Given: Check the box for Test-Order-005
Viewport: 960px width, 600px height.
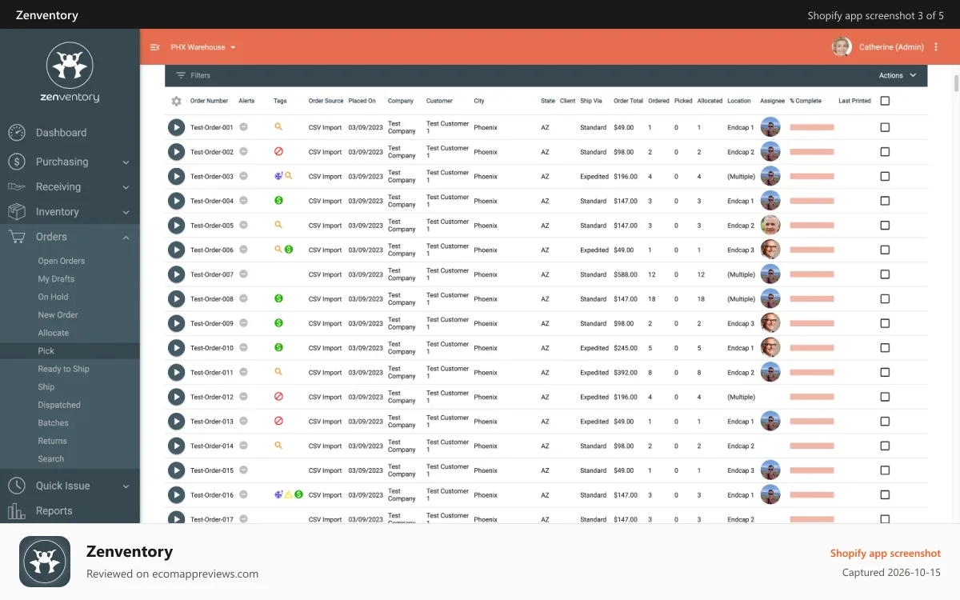Looking at the screenshot, I should (x=885, y=226).
